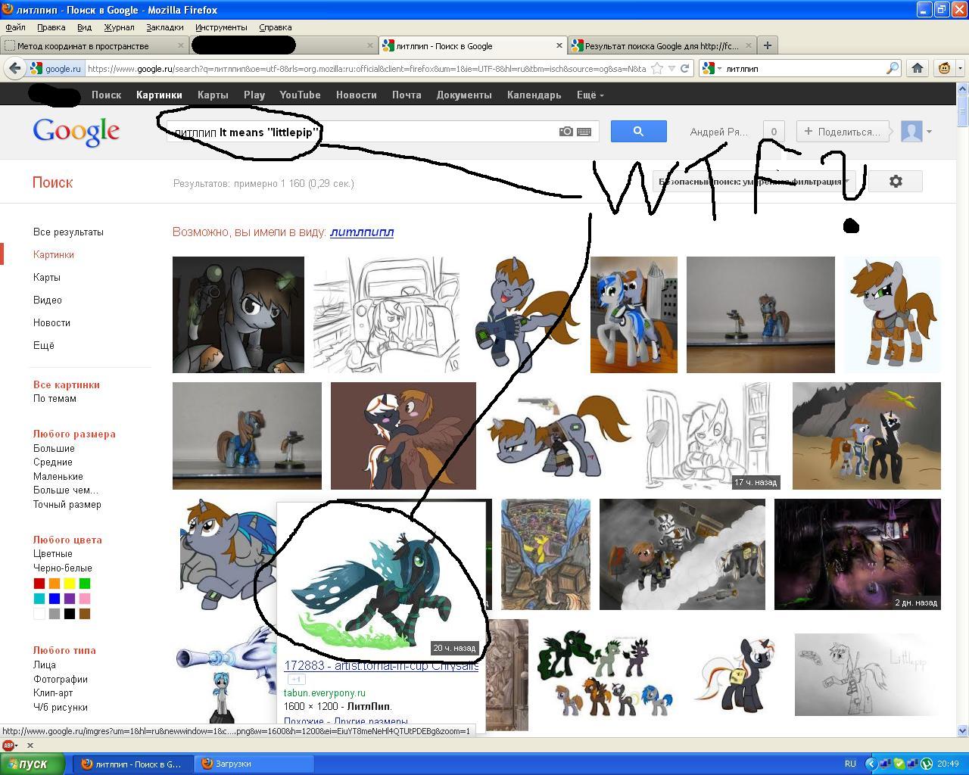Image resolution: width=969 pixels, height=775 pixels.
Task: Click the RU language indicator in the tray
Action: coord(850,764)
